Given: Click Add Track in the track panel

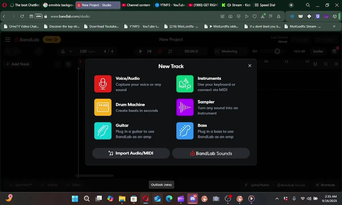Looking at the screenshot, I should [x=18, y=64].
